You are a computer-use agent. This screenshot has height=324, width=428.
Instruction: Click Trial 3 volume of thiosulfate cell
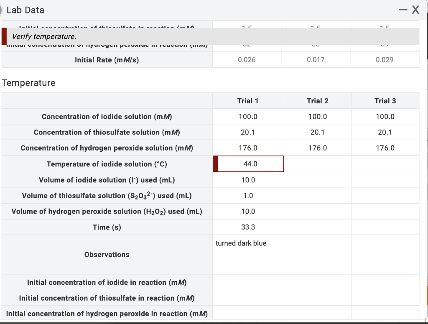click(x=385, y=196)
